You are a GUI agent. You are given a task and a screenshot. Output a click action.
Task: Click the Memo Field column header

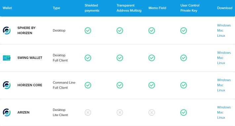coord(157,8)
